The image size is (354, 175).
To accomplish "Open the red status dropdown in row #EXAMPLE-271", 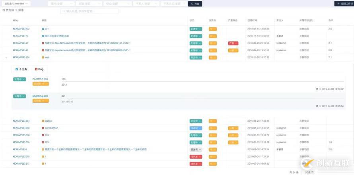I will coord(196,164).
